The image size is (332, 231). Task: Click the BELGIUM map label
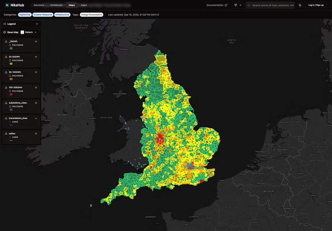(x=269, y=191)
